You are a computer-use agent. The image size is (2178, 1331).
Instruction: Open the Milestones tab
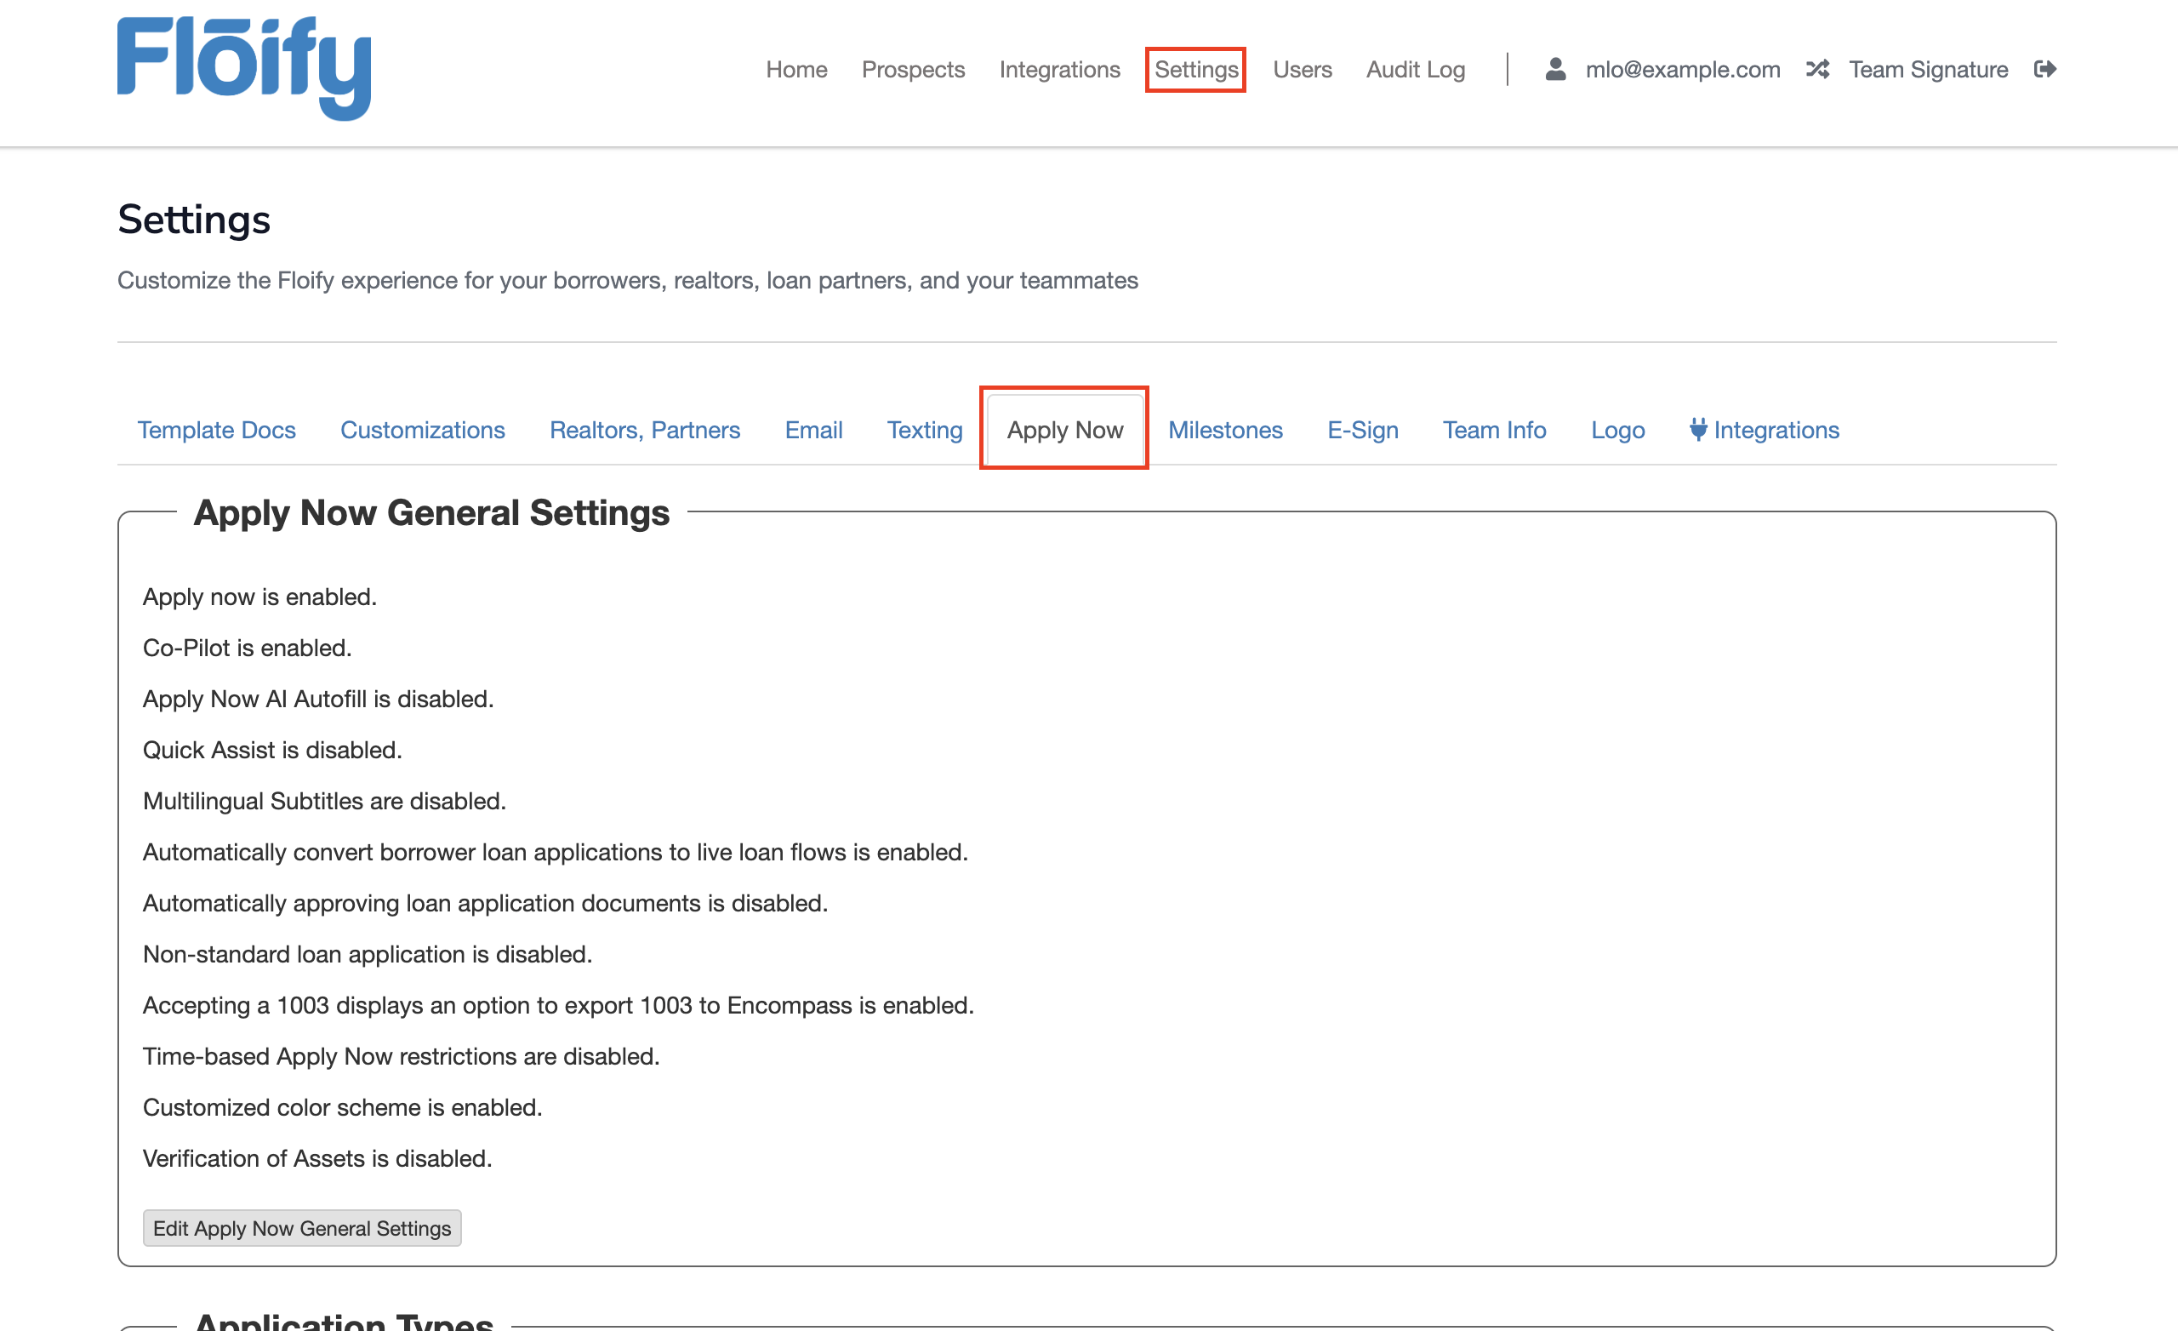pyautogui.click(x=1224, y=430)
